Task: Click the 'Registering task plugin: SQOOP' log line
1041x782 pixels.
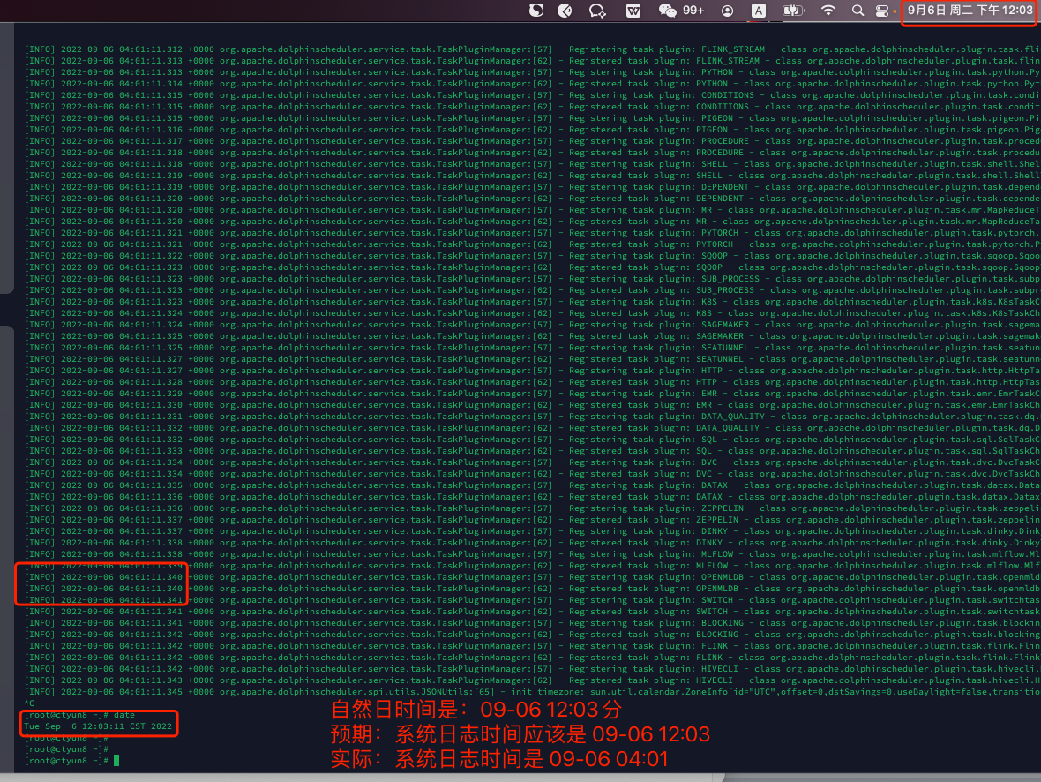Action: (x=533, y=256)
